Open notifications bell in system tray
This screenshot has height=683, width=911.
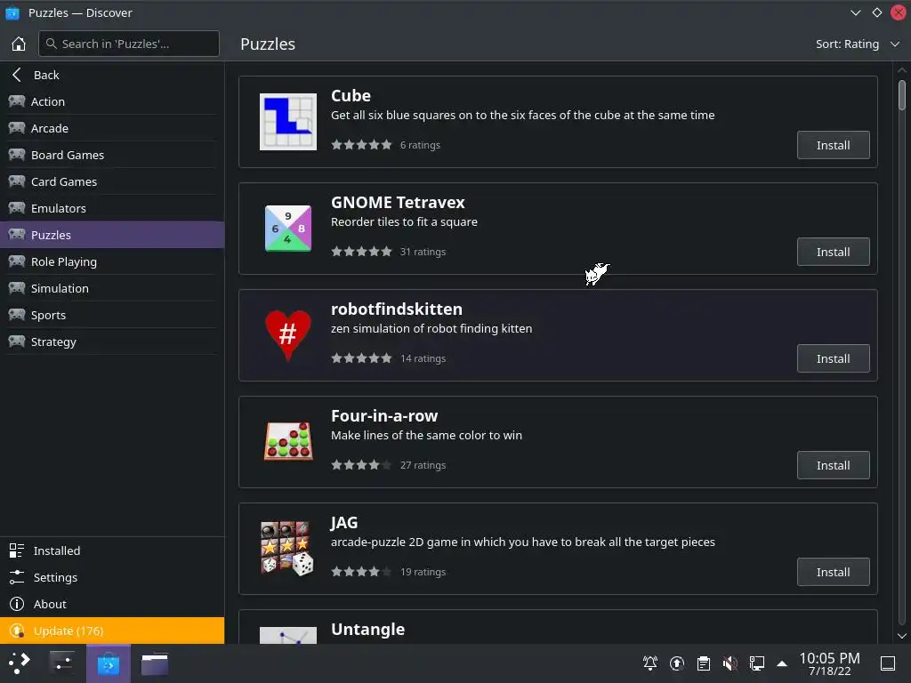[x=650, y=663]
